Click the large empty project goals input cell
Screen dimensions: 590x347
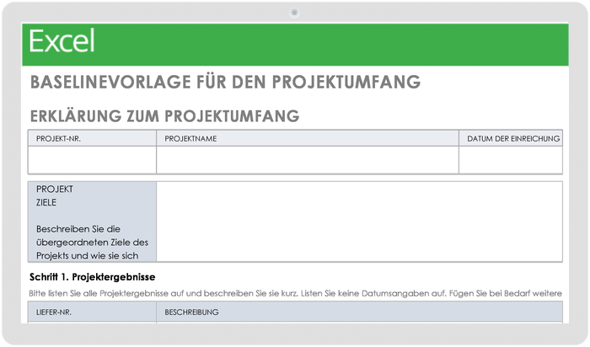click(x=359, y=222)
